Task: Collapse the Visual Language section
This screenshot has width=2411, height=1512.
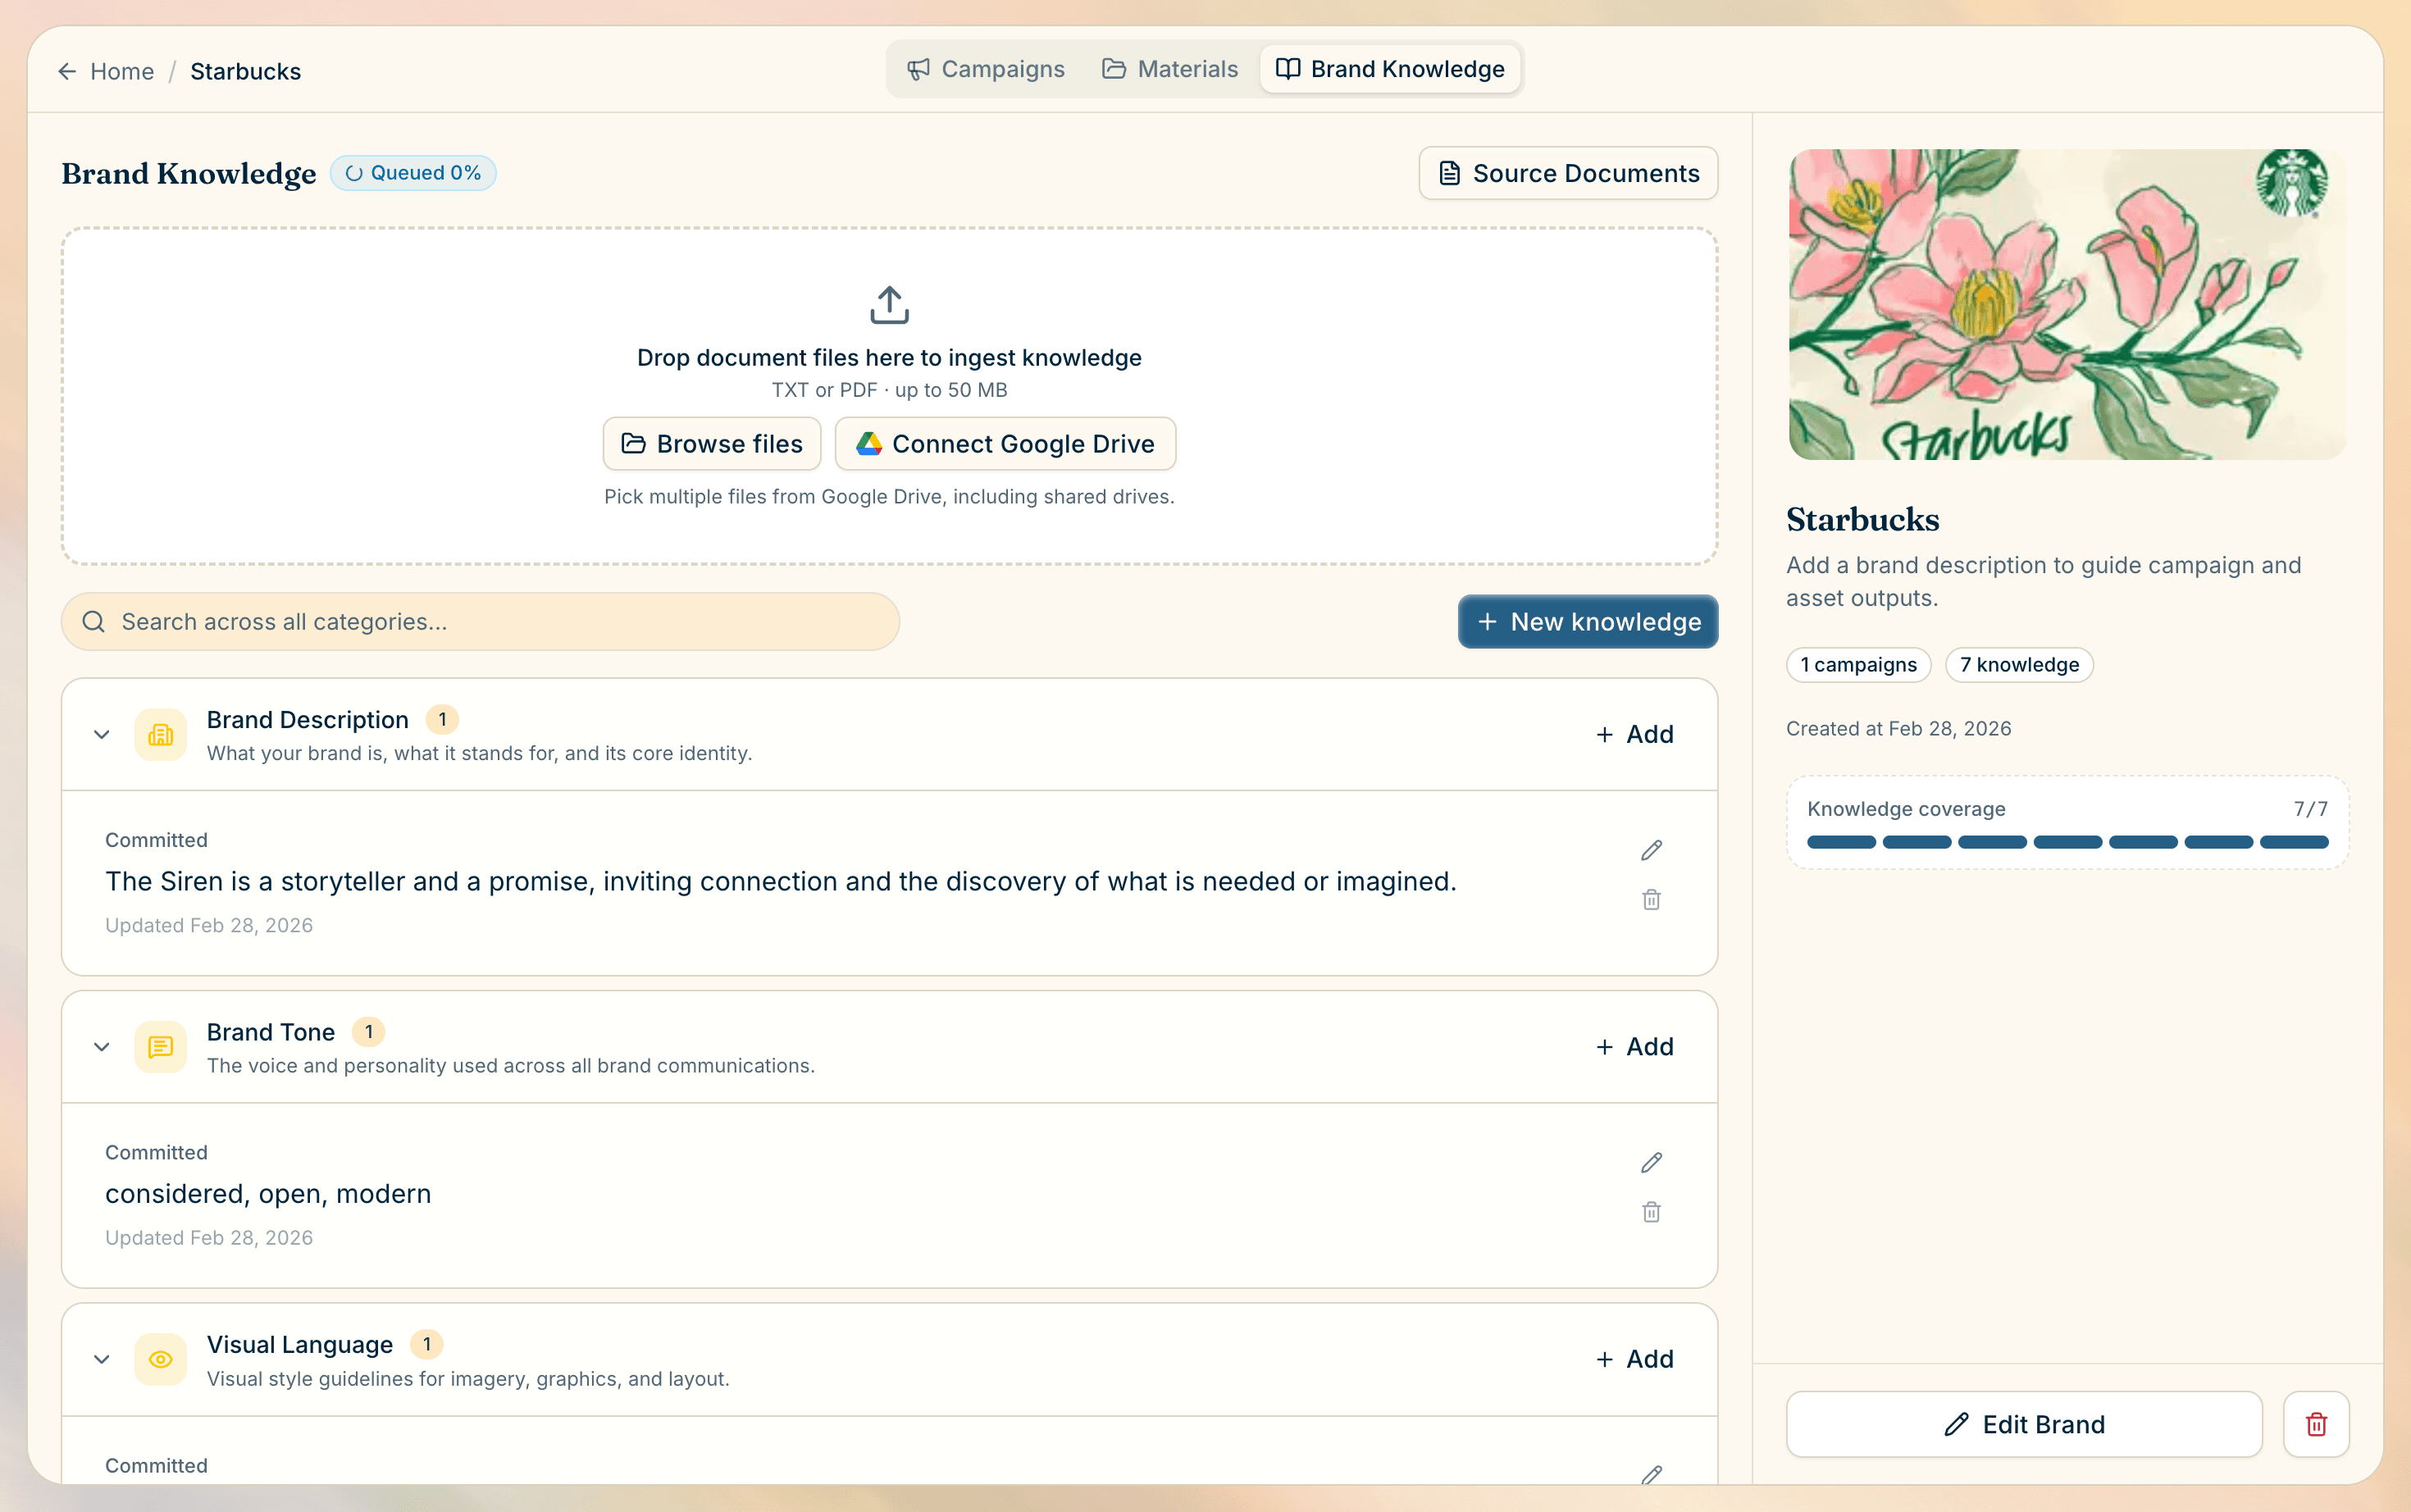Action: tap(101, 1359)
